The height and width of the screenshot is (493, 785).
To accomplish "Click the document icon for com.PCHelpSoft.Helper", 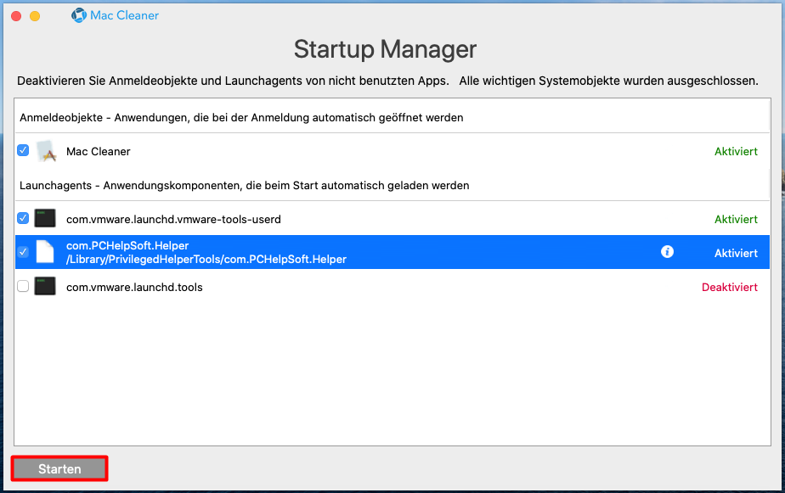I will 45,252.
